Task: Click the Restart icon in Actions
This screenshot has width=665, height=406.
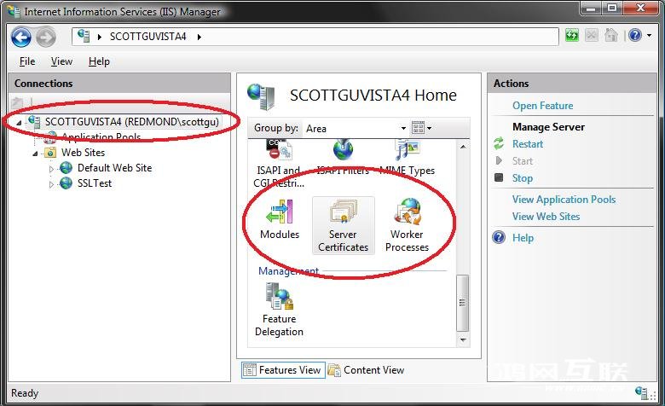Action: (499, 144)
